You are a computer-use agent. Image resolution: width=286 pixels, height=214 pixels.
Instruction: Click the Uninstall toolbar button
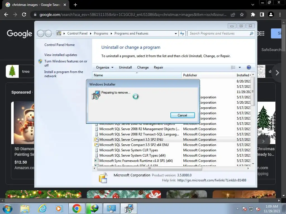[125, 67]
